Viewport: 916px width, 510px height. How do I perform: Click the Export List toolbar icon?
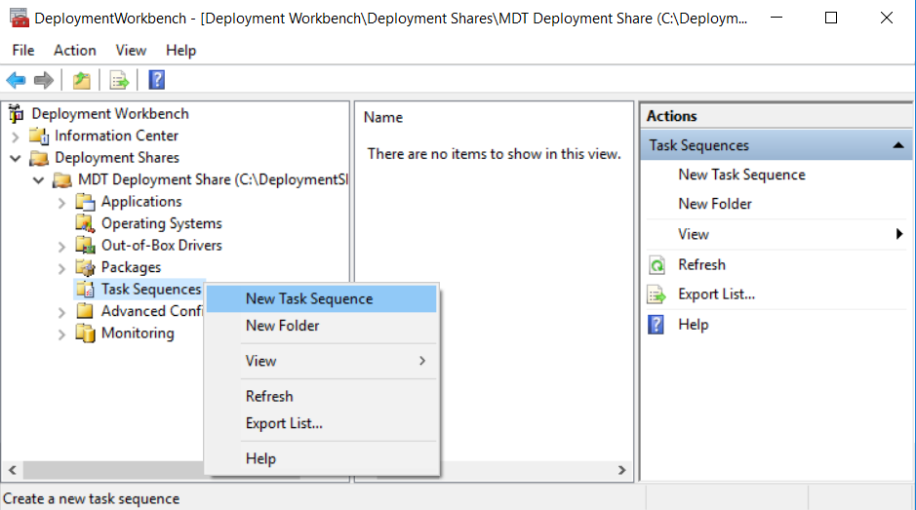click(119, 80)
